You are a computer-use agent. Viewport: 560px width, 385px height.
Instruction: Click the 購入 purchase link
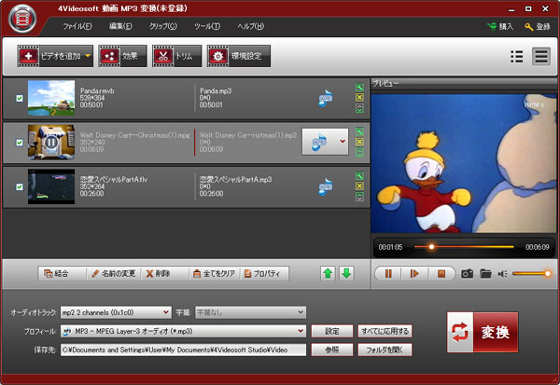click(500, 26)
